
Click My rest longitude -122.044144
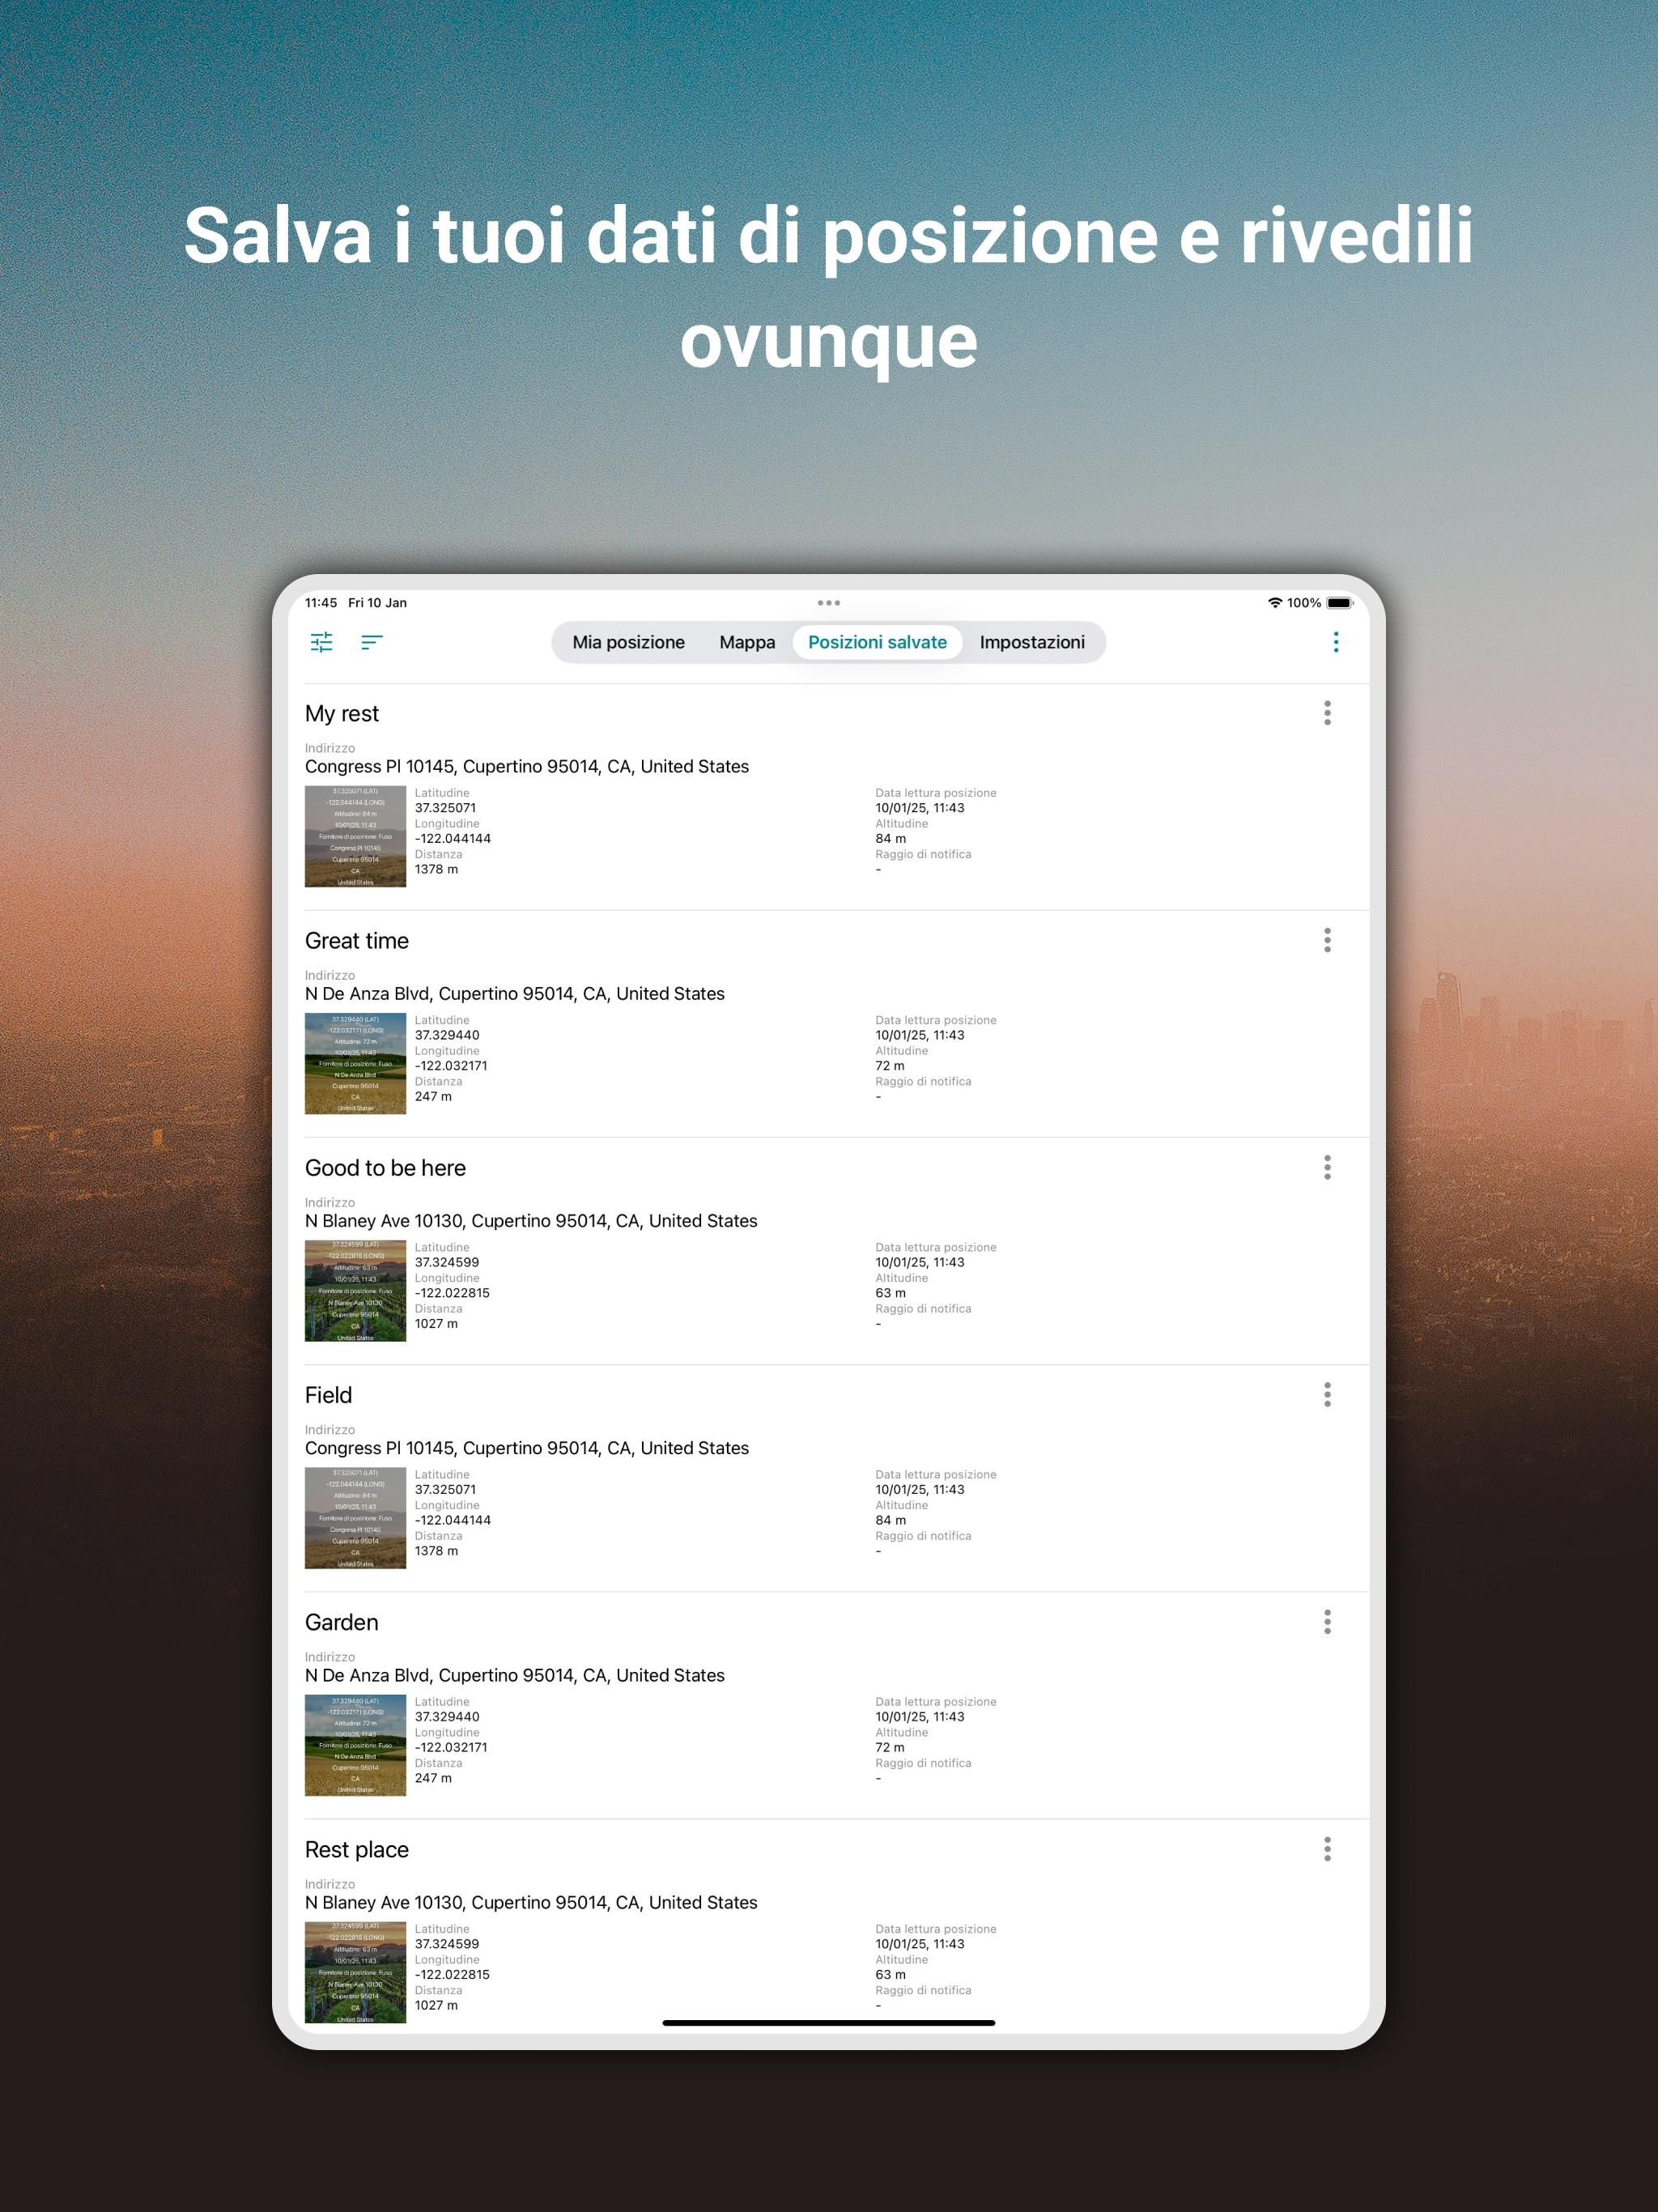coord(453,838)
